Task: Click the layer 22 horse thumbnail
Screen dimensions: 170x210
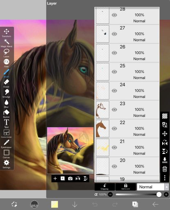Action: pyautogui.click(x=102, y=128)
